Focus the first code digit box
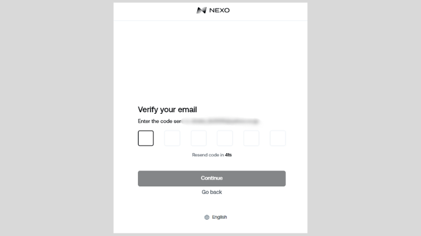 (x=146, y=138)
